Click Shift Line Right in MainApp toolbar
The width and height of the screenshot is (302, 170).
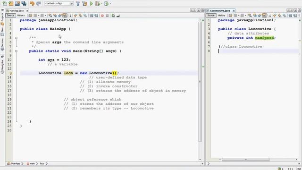[x=96, y=16]
